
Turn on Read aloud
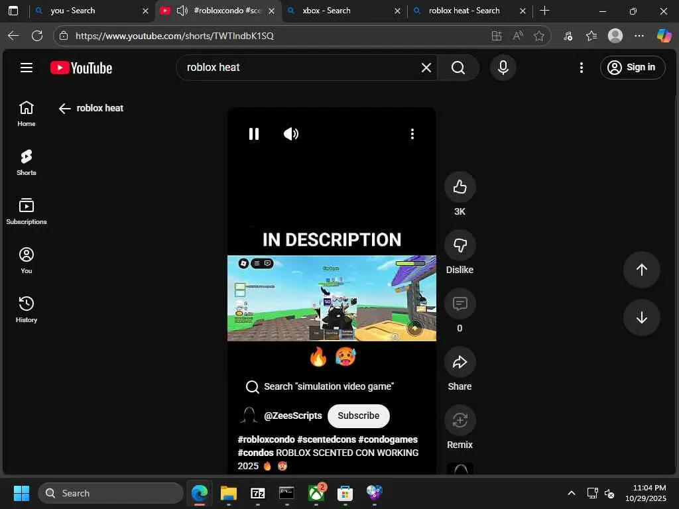[518, 36]
